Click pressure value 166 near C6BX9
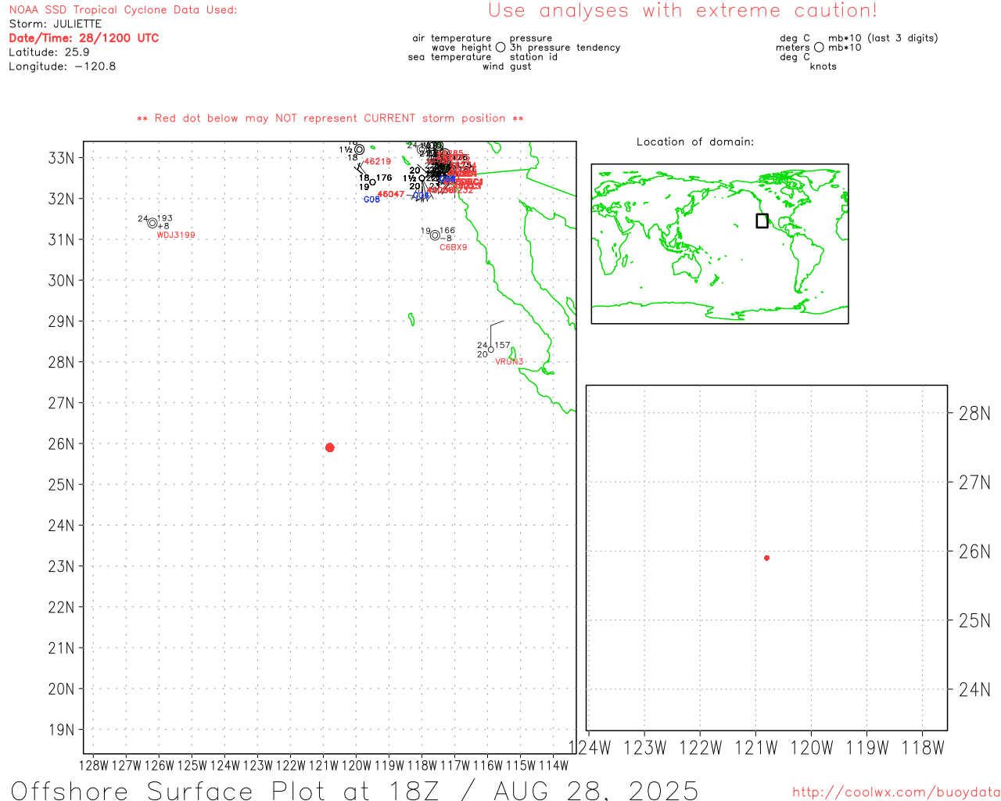The image size is (1001, 801). coord(447,231)
